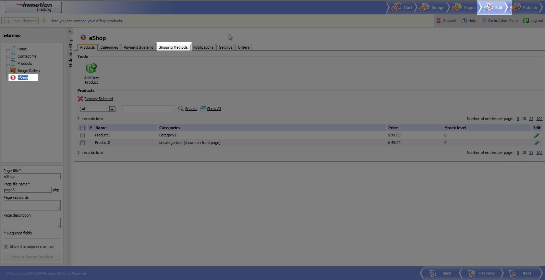This screenshot has height=280, width=545.
Task: Click the Remove Selected link
Action: click(99, 99)
